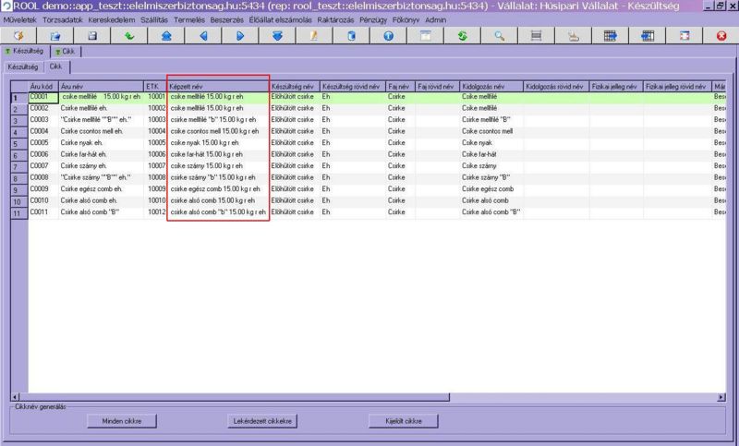739x446 pixels.
Task: Click the Kidolgozás név column header
Action: click(491, 87)
